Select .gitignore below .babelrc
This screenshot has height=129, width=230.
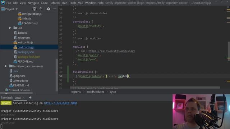tap(23, 38)
